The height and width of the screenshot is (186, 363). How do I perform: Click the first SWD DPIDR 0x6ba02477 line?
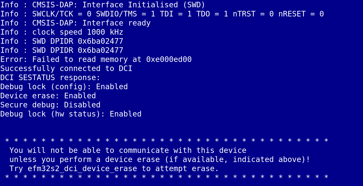tap(62, 41)
